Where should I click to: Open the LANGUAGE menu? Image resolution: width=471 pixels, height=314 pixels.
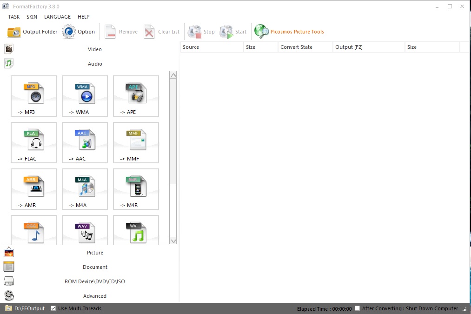coord(57,17)
